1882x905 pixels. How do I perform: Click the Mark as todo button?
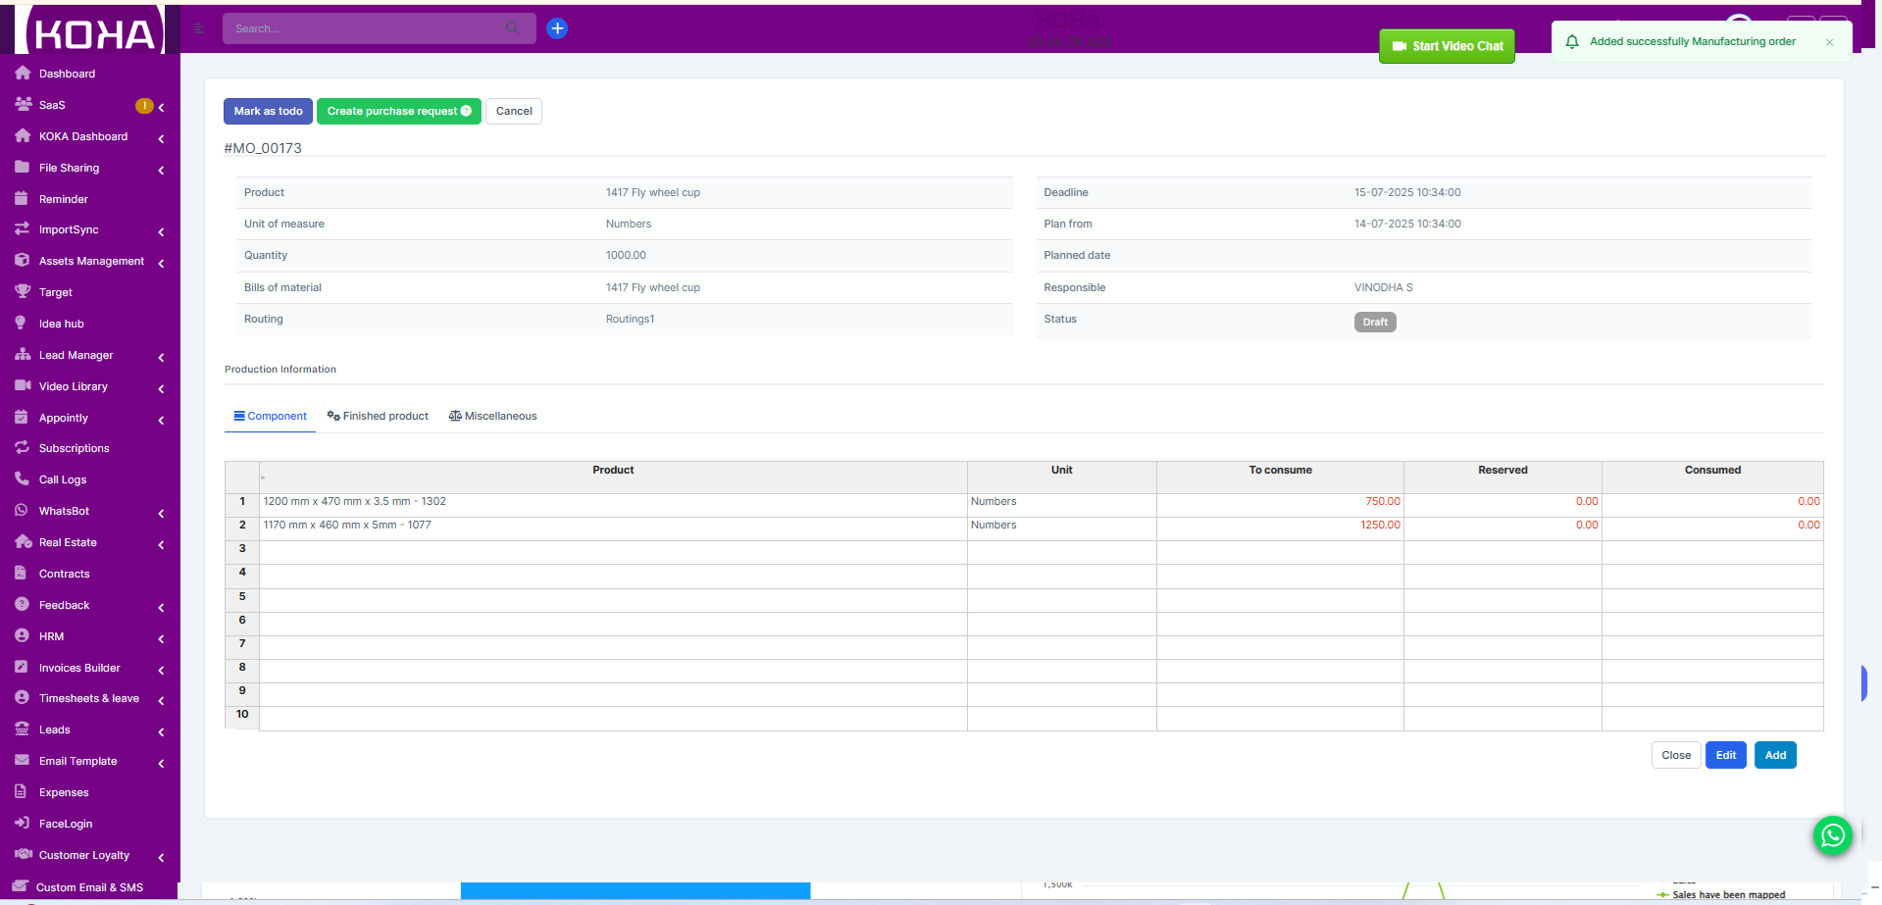(268, 111)
